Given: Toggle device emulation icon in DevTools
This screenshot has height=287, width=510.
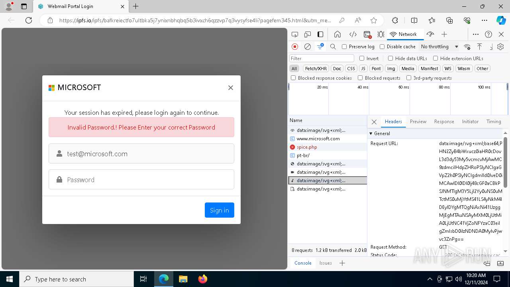Looking at the screenshot, I should tap(308, 34).
